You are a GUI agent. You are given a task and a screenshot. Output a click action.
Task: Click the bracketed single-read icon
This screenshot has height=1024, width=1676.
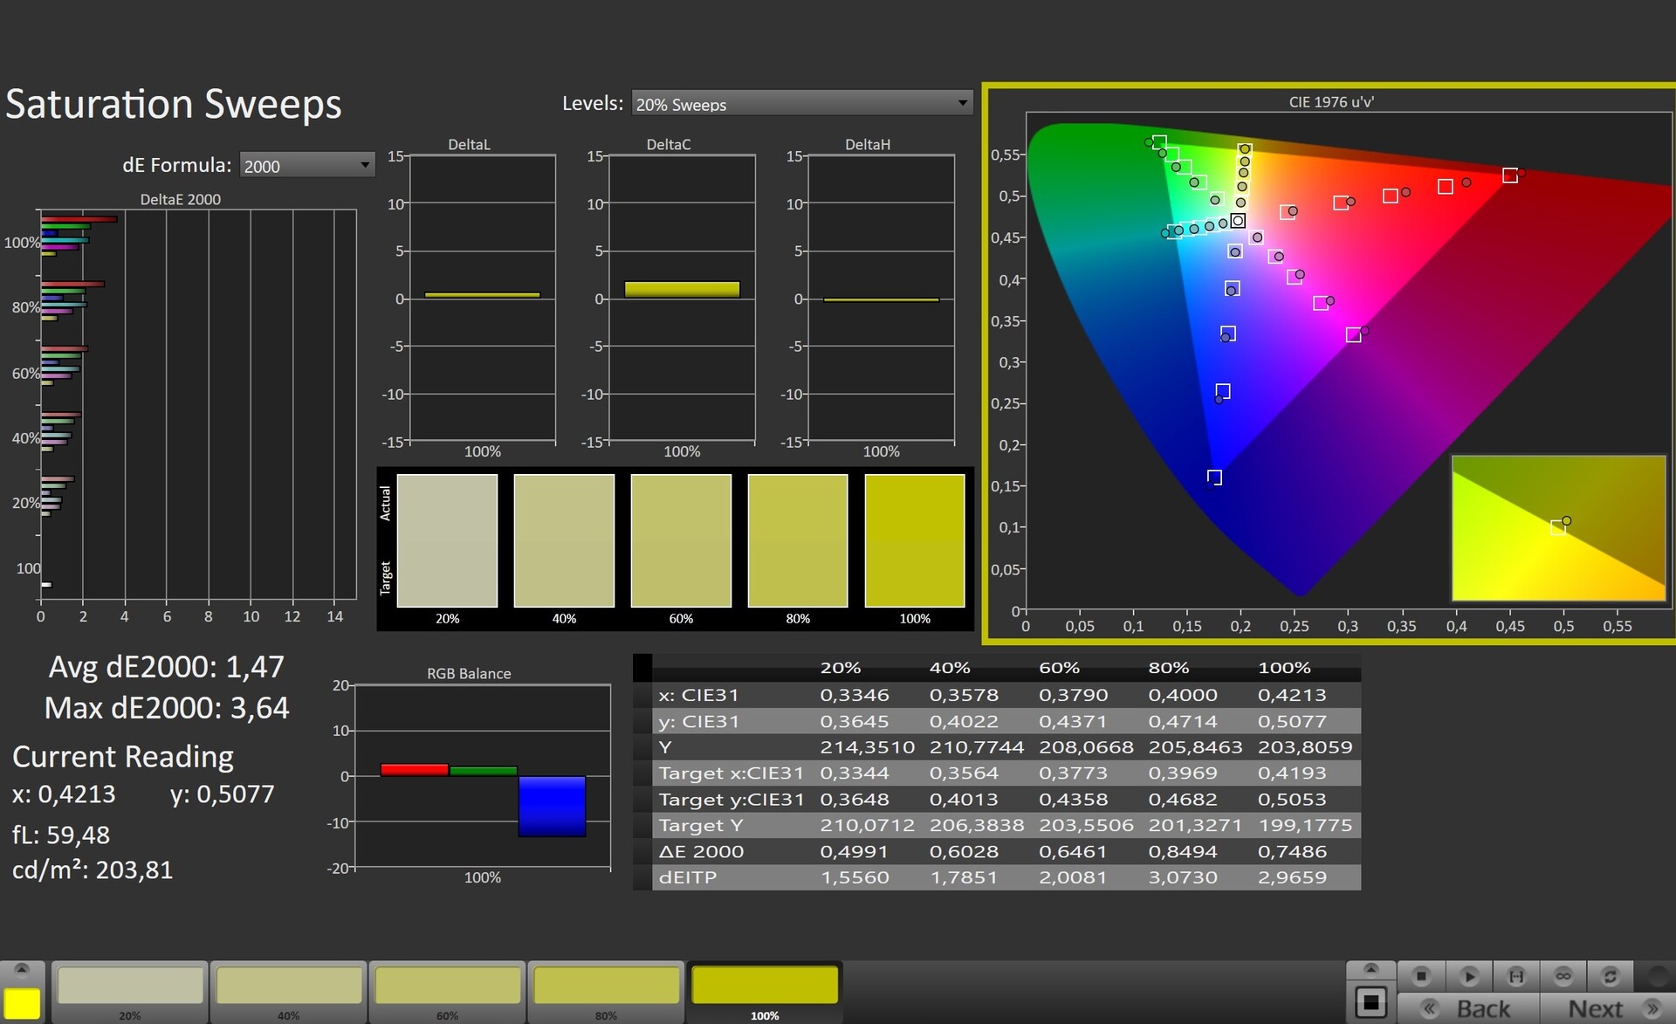pos(1516,975)
